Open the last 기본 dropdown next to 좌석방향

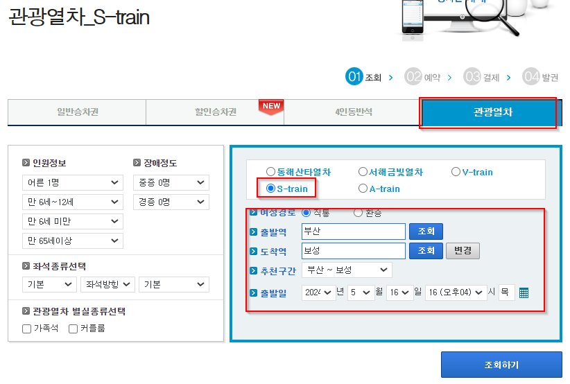pyautogui.click(x=174, y=284)
